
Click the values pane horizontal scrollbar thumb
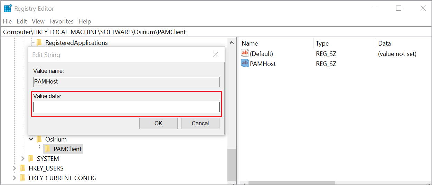pos(292,183)
